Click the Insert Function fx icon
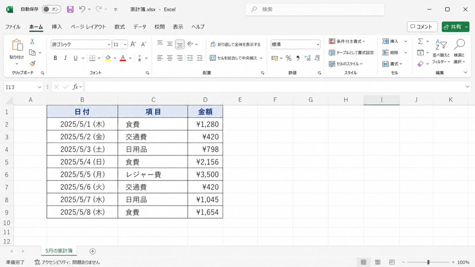The image size is (475, 267). pos(75,87)
